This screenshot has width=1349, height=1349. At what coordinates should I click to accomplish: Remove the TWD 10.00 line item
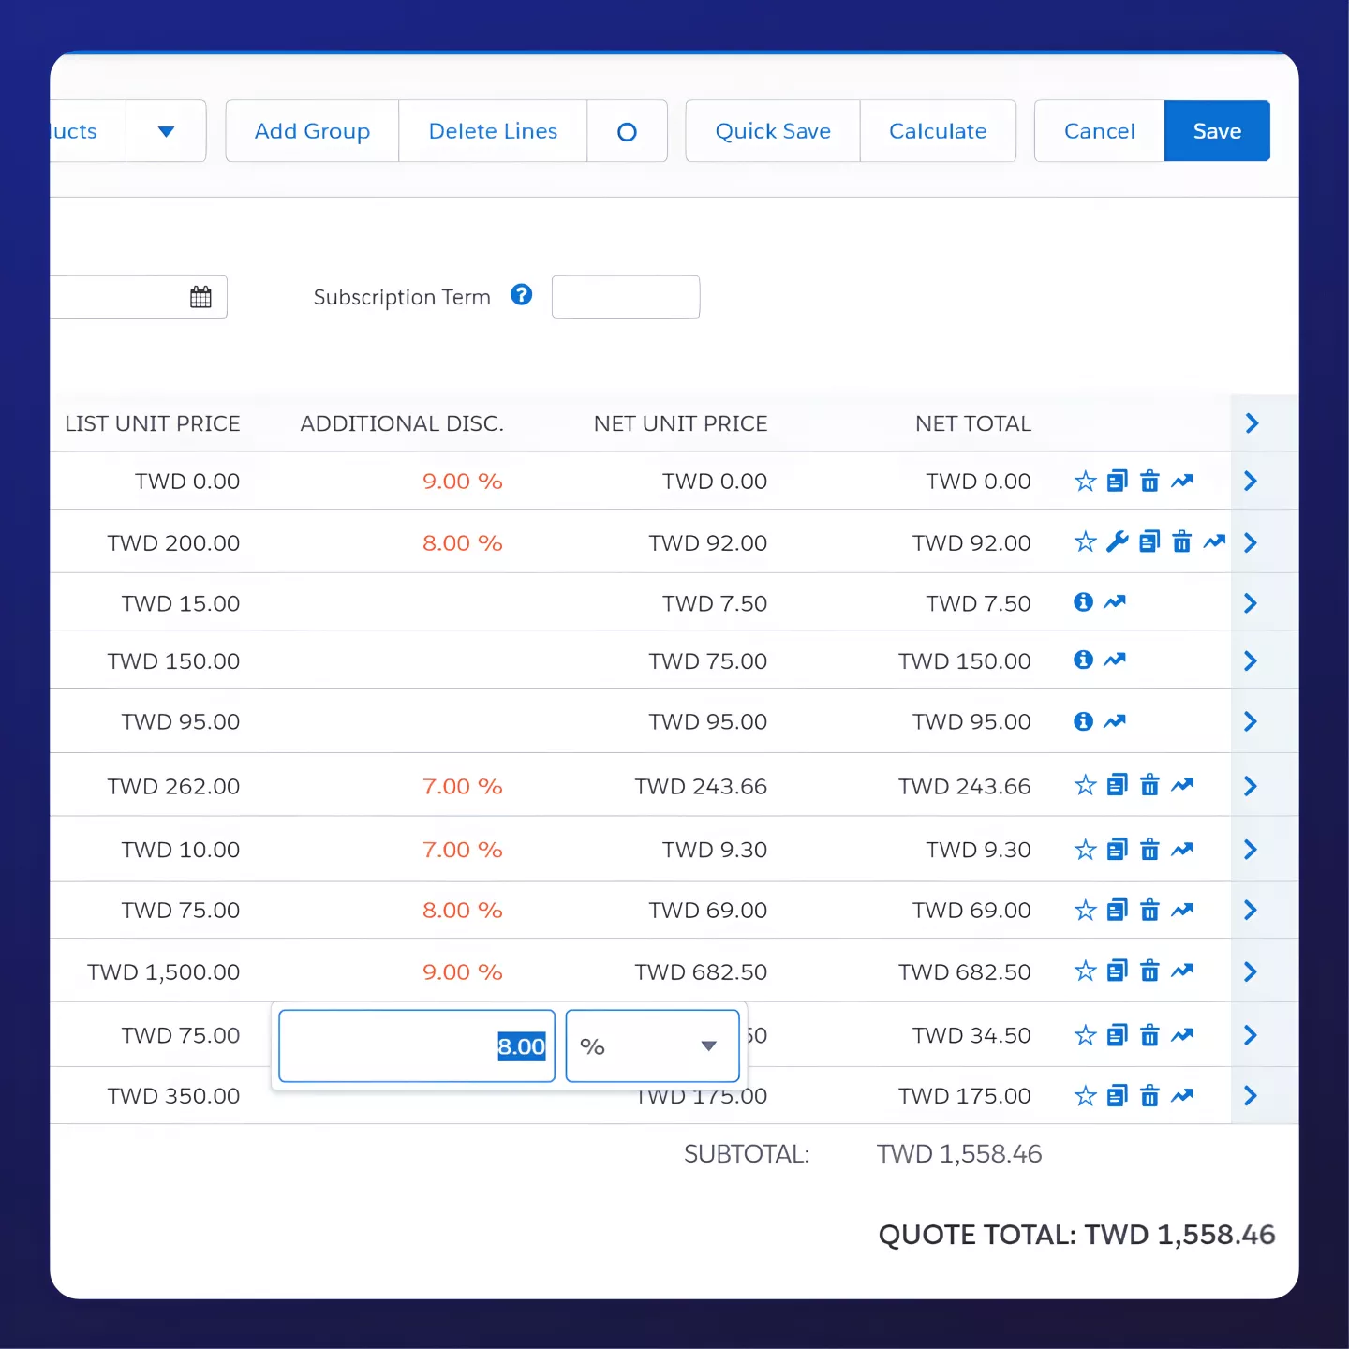(x=1149, y=850)
